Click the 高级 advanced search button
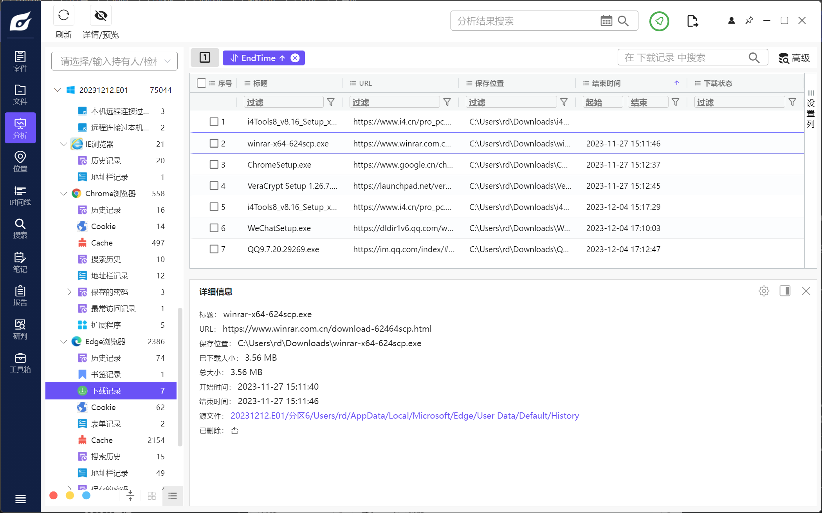Viewport: 822px width, 513px height. 794,58
